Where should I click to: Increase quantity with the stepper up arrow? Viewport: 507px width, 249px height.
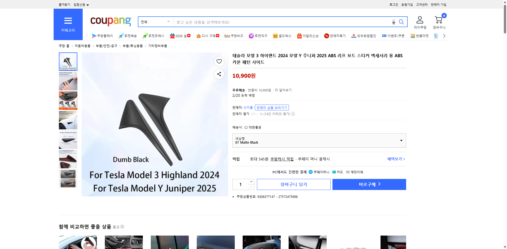click(x=251, y=182)
